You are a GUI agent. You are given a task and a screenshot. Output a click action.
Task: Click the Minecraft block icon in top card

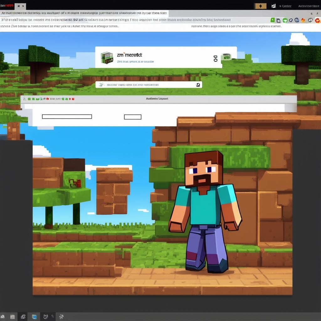click(107, 58)
